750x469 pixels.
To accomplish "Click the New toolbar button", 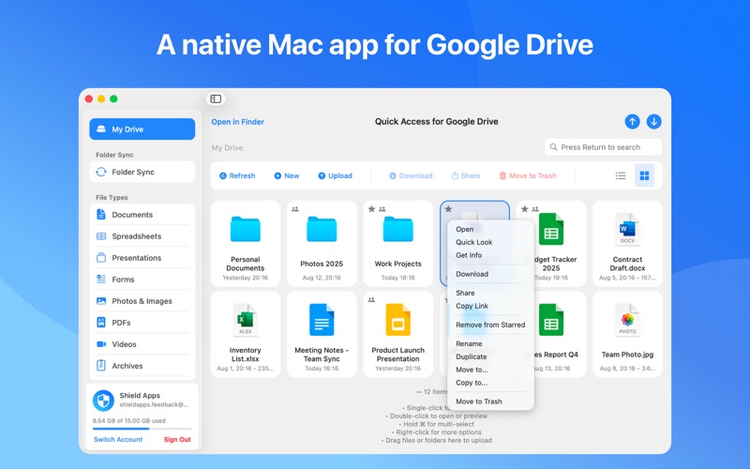I will click(287, 175).
